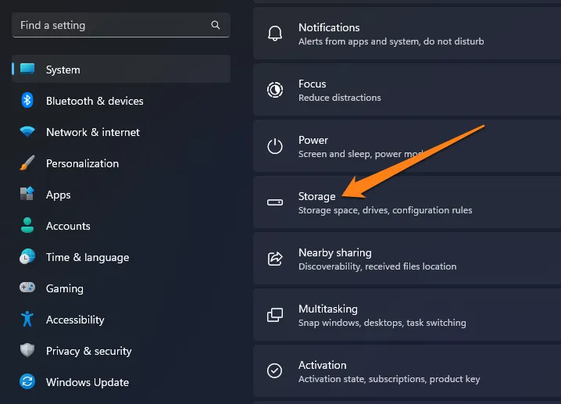Viewport: 561px width, 404px height.
Task: Click the search magnifier icon
Action: tap(216, 25)
